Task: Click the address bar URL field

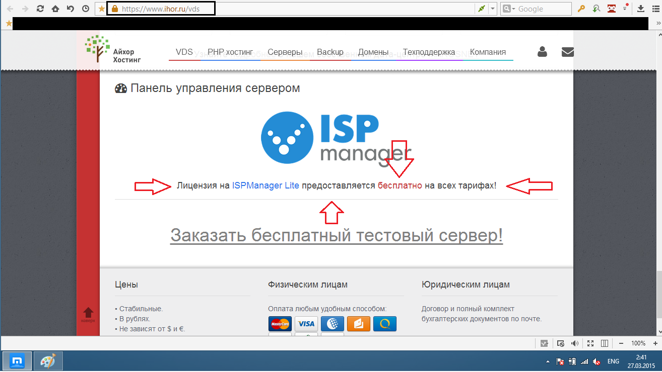Action: tap(297, 9)
